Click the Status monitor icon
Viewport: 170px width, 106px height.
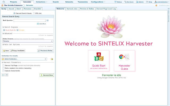(x=116, y=2)
